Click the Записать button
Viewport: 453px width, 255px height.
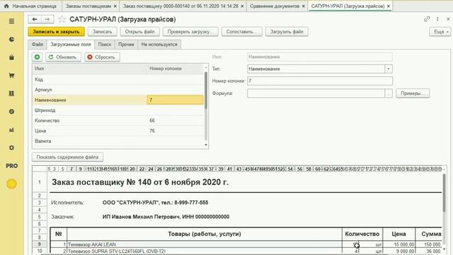102,31
